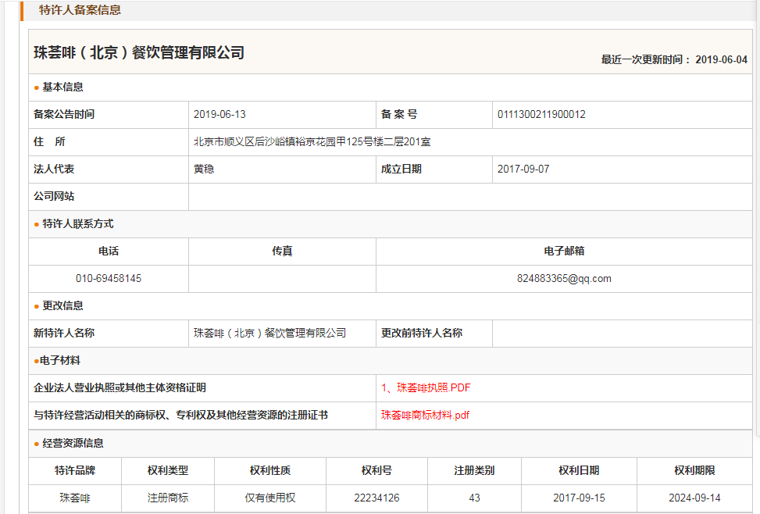
Task: Click the bold company name title at top
Action: tap(139, 53)
